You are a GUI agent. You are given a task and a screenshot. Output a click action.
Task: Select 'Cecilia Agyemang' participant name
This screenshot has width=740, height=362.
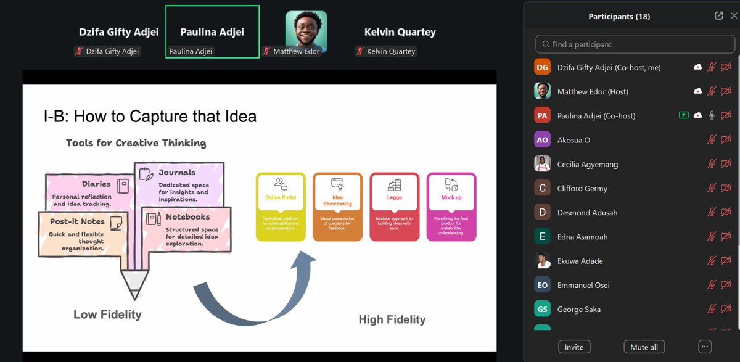tap(588, 164)
